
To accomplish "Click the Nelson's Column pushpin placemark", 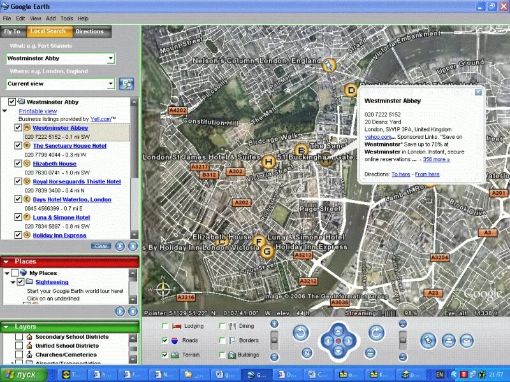I will (328, 65).
